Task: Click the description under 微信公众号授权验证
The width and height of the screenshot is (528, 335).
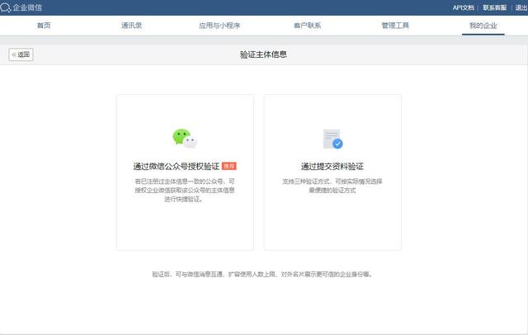Action: coord(185,191)
